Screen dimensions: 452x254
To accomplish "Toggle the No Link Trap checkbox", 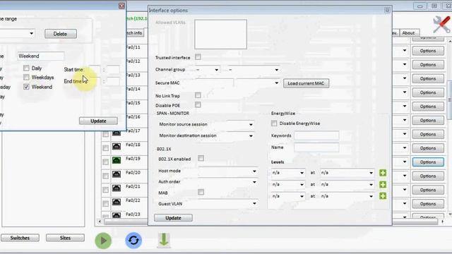I will 198,95.
